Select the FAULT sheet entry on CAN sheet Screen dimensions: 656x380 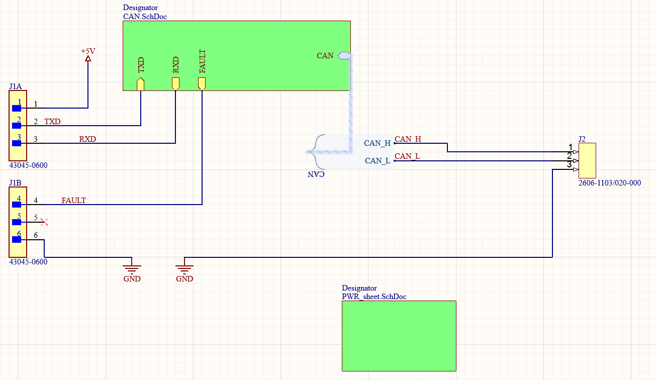(x=202, y=83)
